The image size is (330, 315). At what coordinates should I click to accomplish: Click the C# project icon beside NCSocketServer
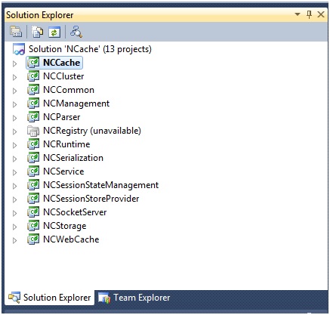click(33, 212)
